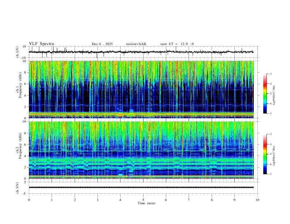Click time axis tick label '2'

pyautogui.click(x=75, y=200)
